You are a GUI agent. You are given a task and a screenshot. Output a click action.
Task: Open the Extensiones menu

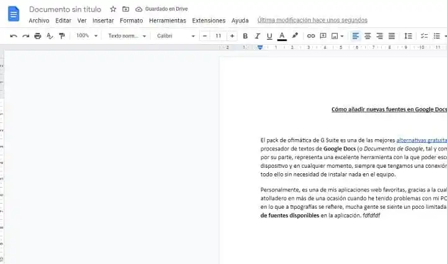pos(209,20)
